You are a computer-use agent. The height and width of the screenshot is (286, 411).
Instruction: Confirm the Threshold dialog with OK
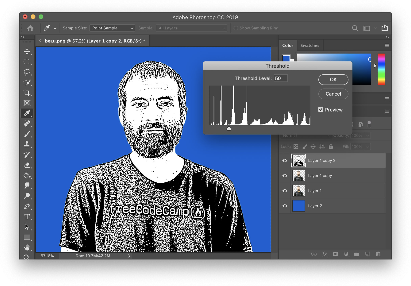(x=333, y=79)
